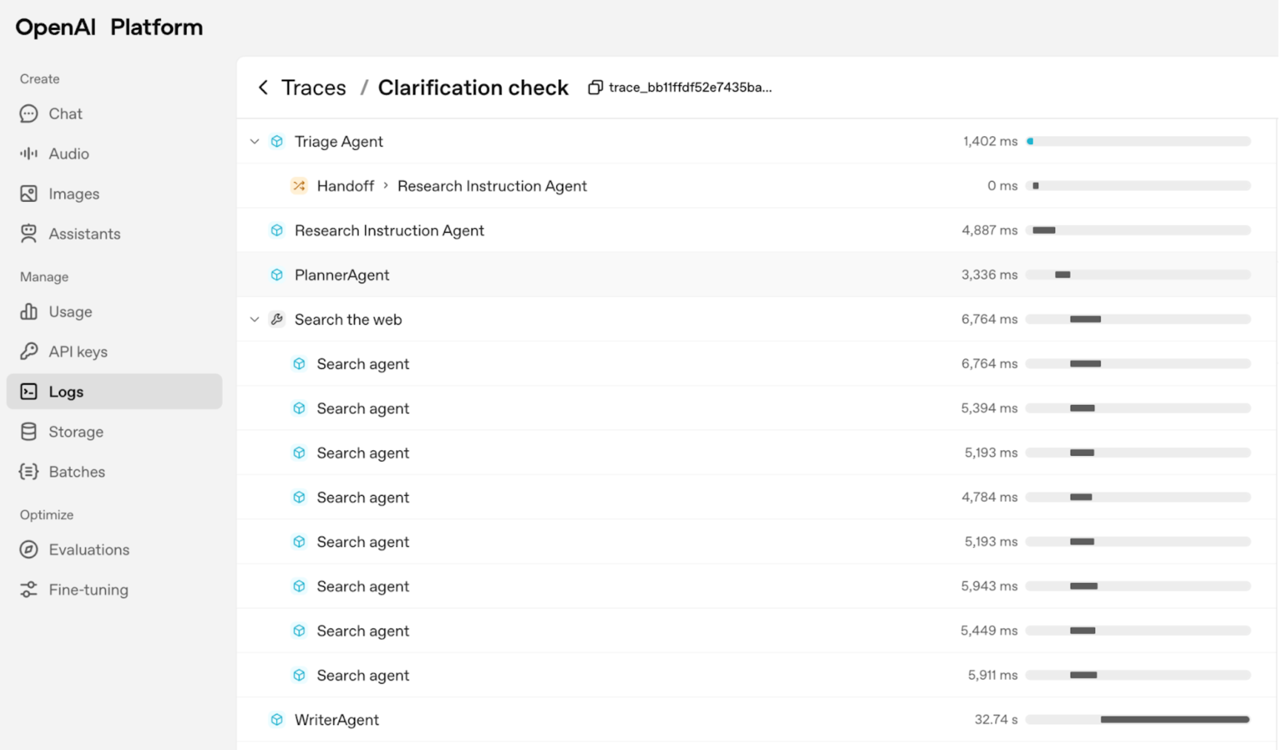Select the Research Instruction Agent span label
The height and width of the screenshot is (750, 1279).
[x=389, y=230]
